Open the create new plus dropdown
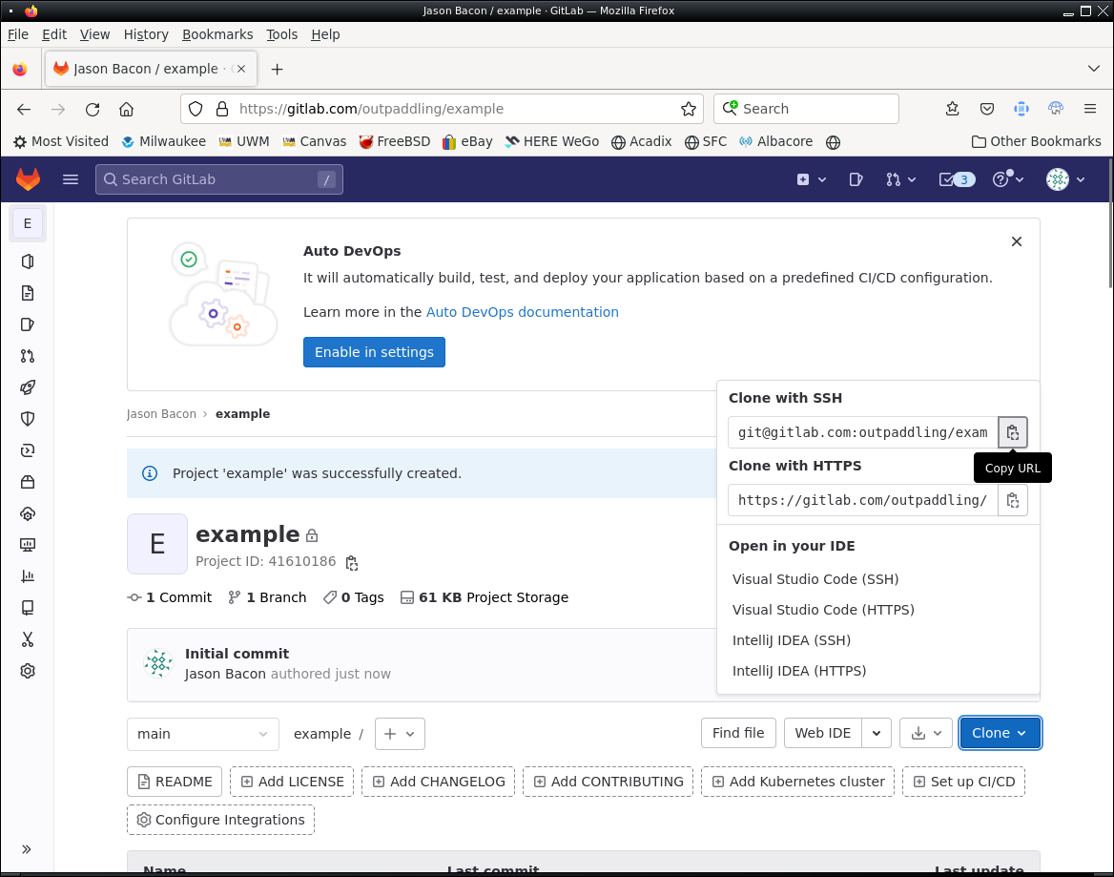The image size is (1114, 877). coord(811,179)
